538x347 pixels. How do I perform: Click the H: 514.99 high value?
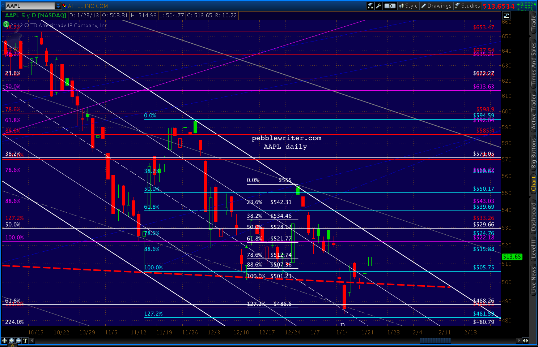pos(144,16)
